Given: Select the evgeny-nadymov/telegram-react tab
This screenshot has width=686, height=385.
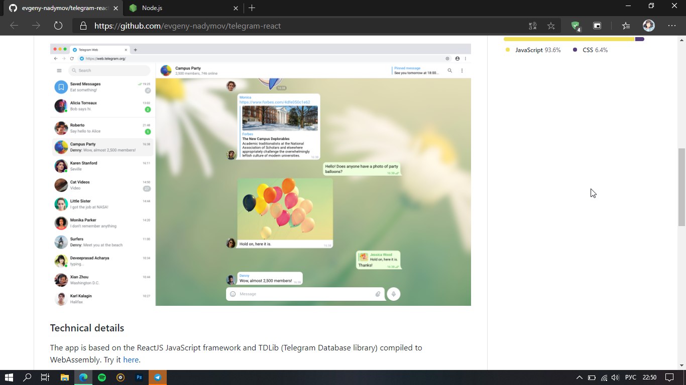Looking at the screenshot, I should [x=63, y=8].
